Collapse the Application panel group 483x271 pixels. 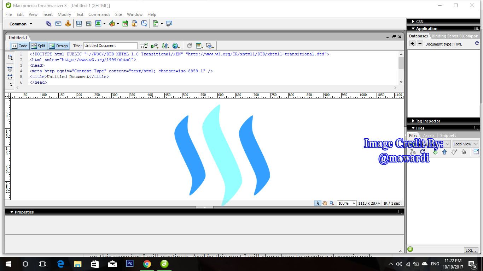(413, 29)
